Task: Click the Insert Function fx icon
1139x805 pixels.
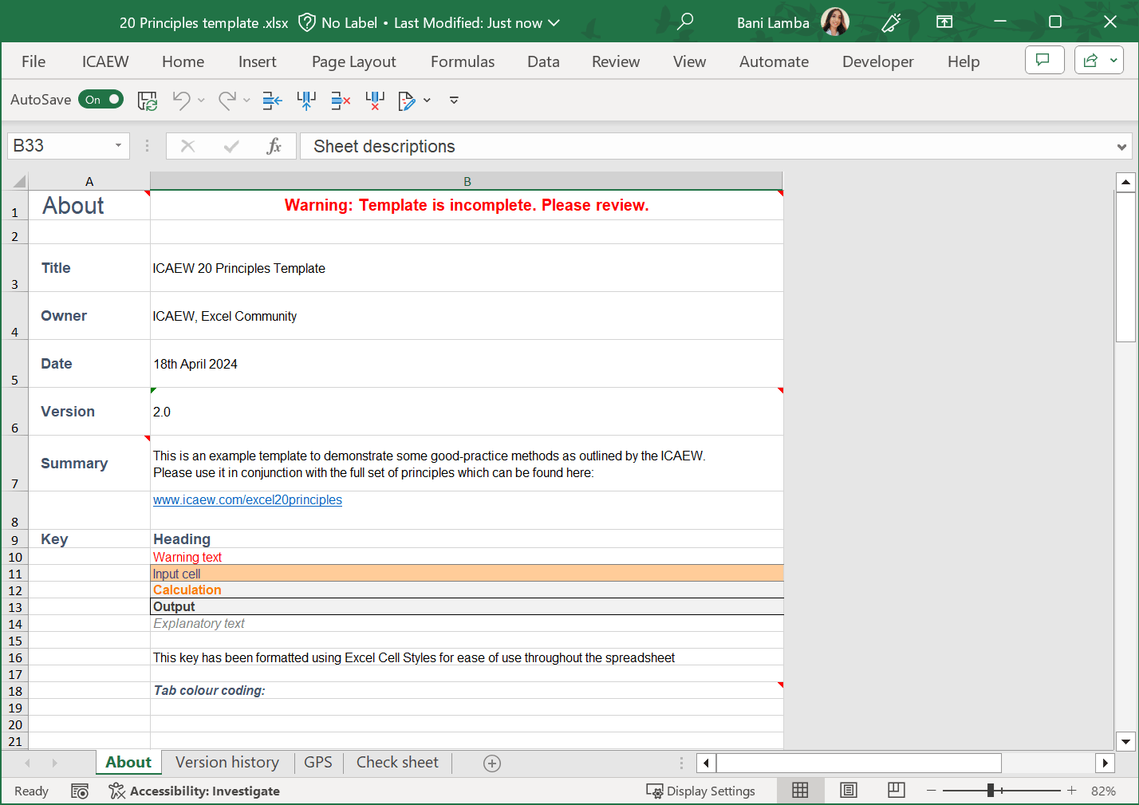Action: (x=274, y=146)
